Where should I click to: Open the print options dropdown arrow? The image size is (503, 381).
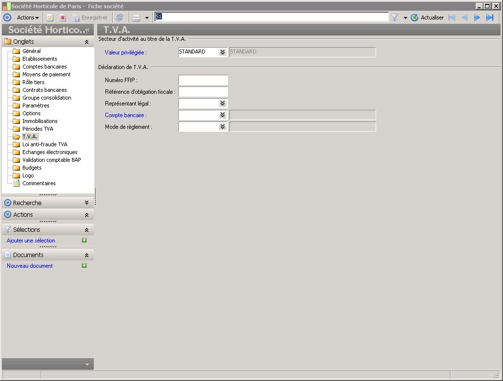click(x=147, y=17)
